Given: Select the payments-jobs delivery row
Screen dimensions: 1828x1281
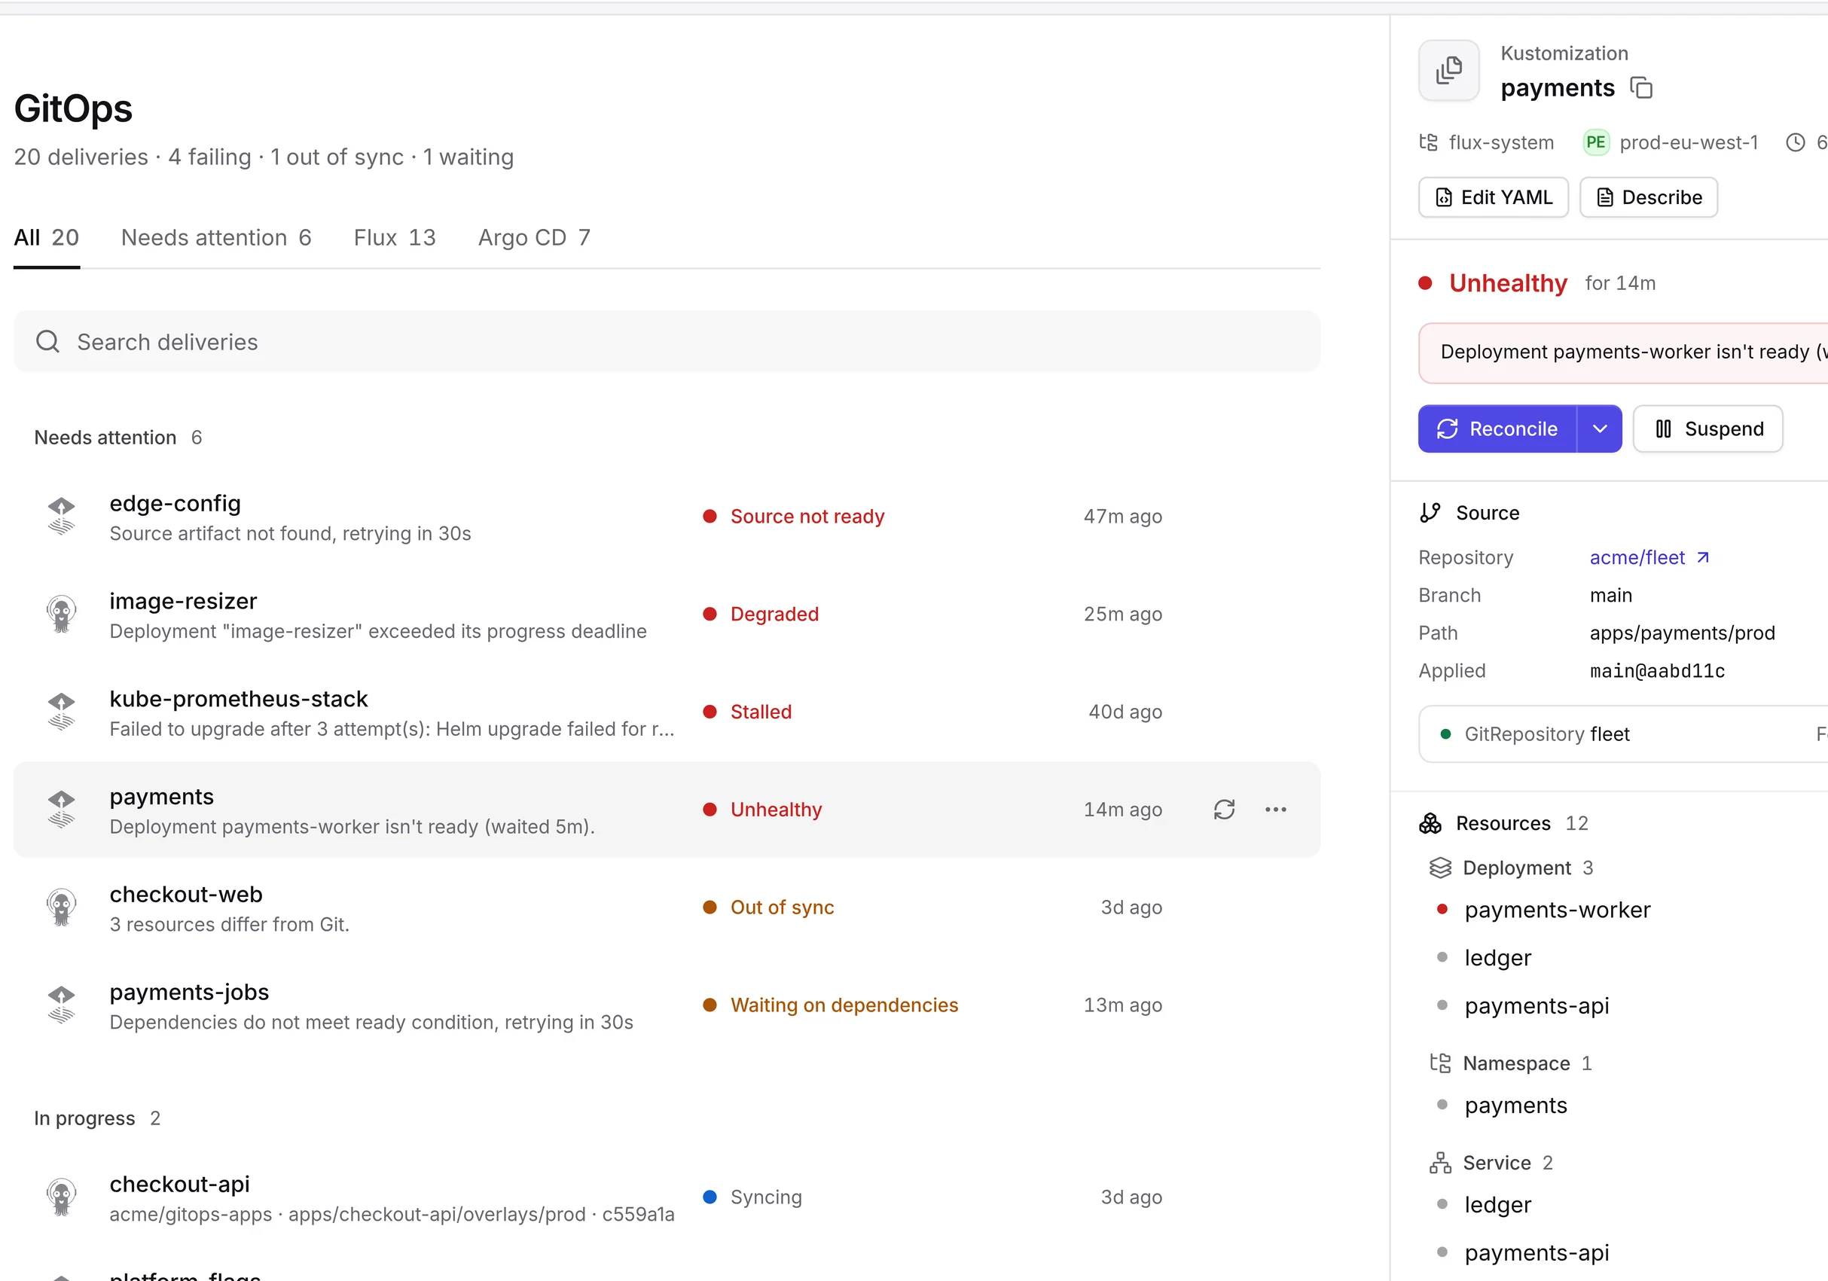Looking at the screenshot, I should [667, 1006].
